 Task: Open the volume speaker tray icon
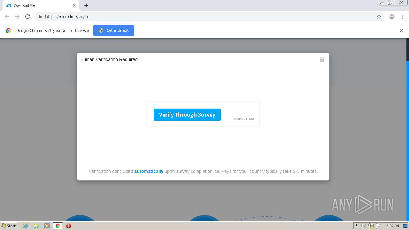point(363,226)
